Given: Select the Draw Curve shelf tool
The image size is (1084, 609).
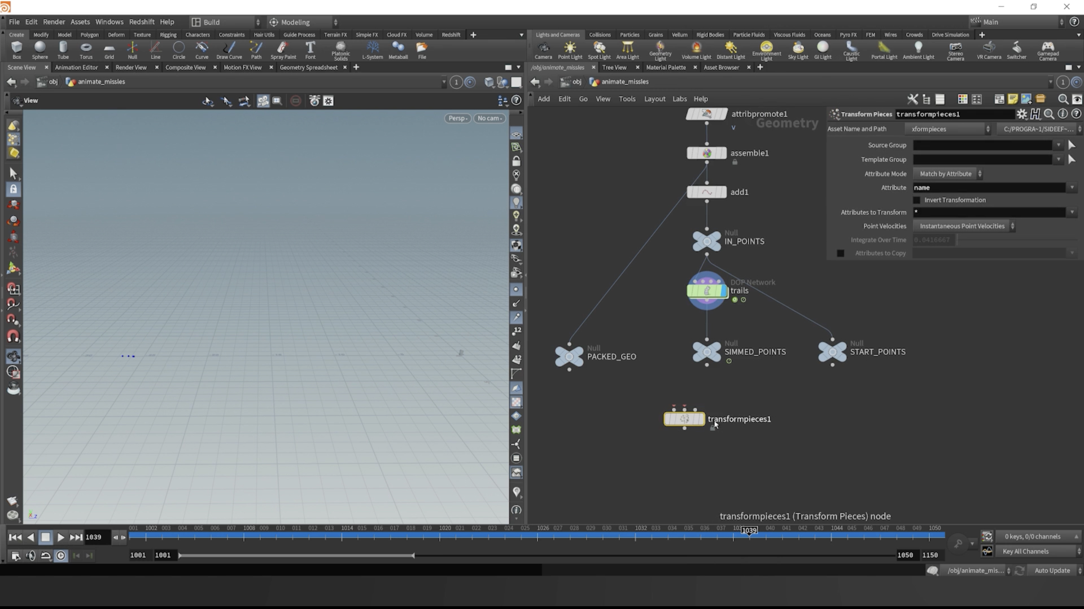Looking at the screenshot, I should click(229, 50).
